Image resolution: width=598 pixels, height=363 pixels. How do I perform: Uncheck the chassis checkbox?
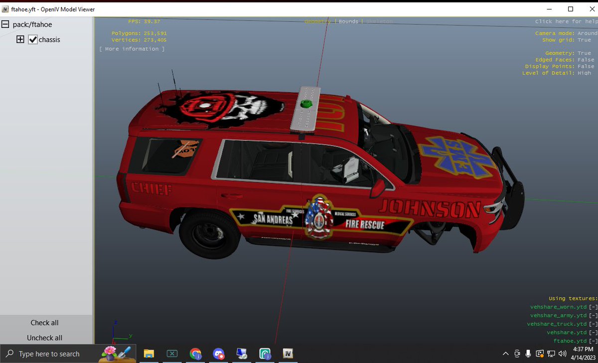click(x=33, y=39)
